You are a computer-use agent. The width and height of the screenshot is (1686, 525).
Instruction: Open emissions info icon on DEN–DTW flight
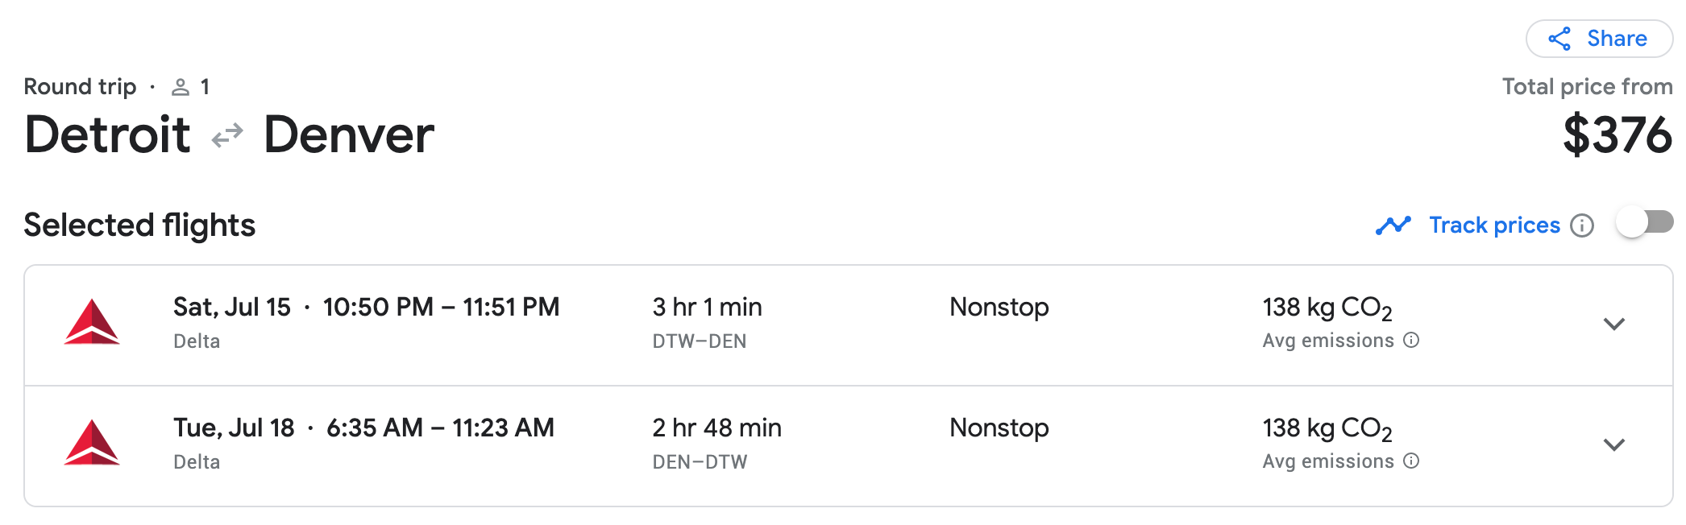[x=1411, y=461]
